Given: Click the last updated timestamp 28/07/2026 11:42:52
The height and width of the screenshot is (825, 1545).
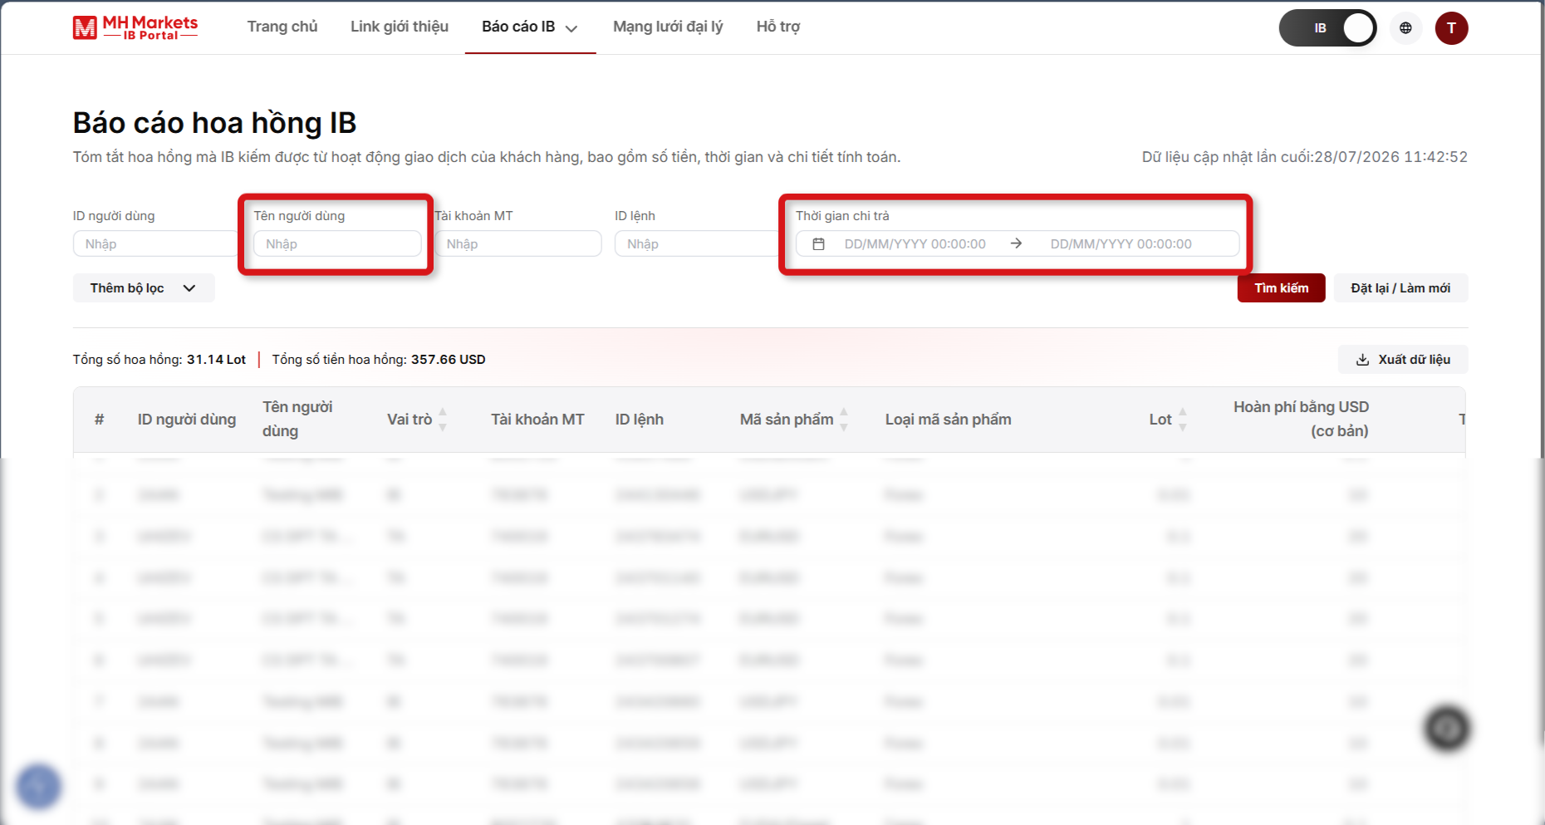Looking at the screenshot, I should pos(1390,157).
